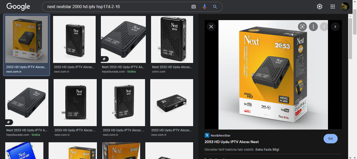
Task: Open second-row next.com.tr thumbnail with antenna plug left
Action: (75, 103)
